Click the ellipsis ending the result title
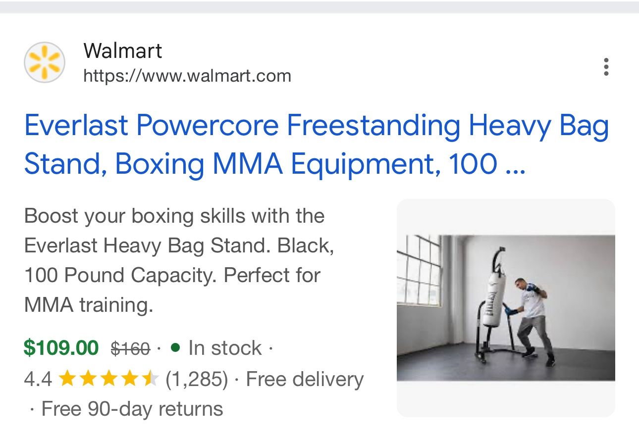The height and width of the screenshot is (436, 639). [515, 164]
